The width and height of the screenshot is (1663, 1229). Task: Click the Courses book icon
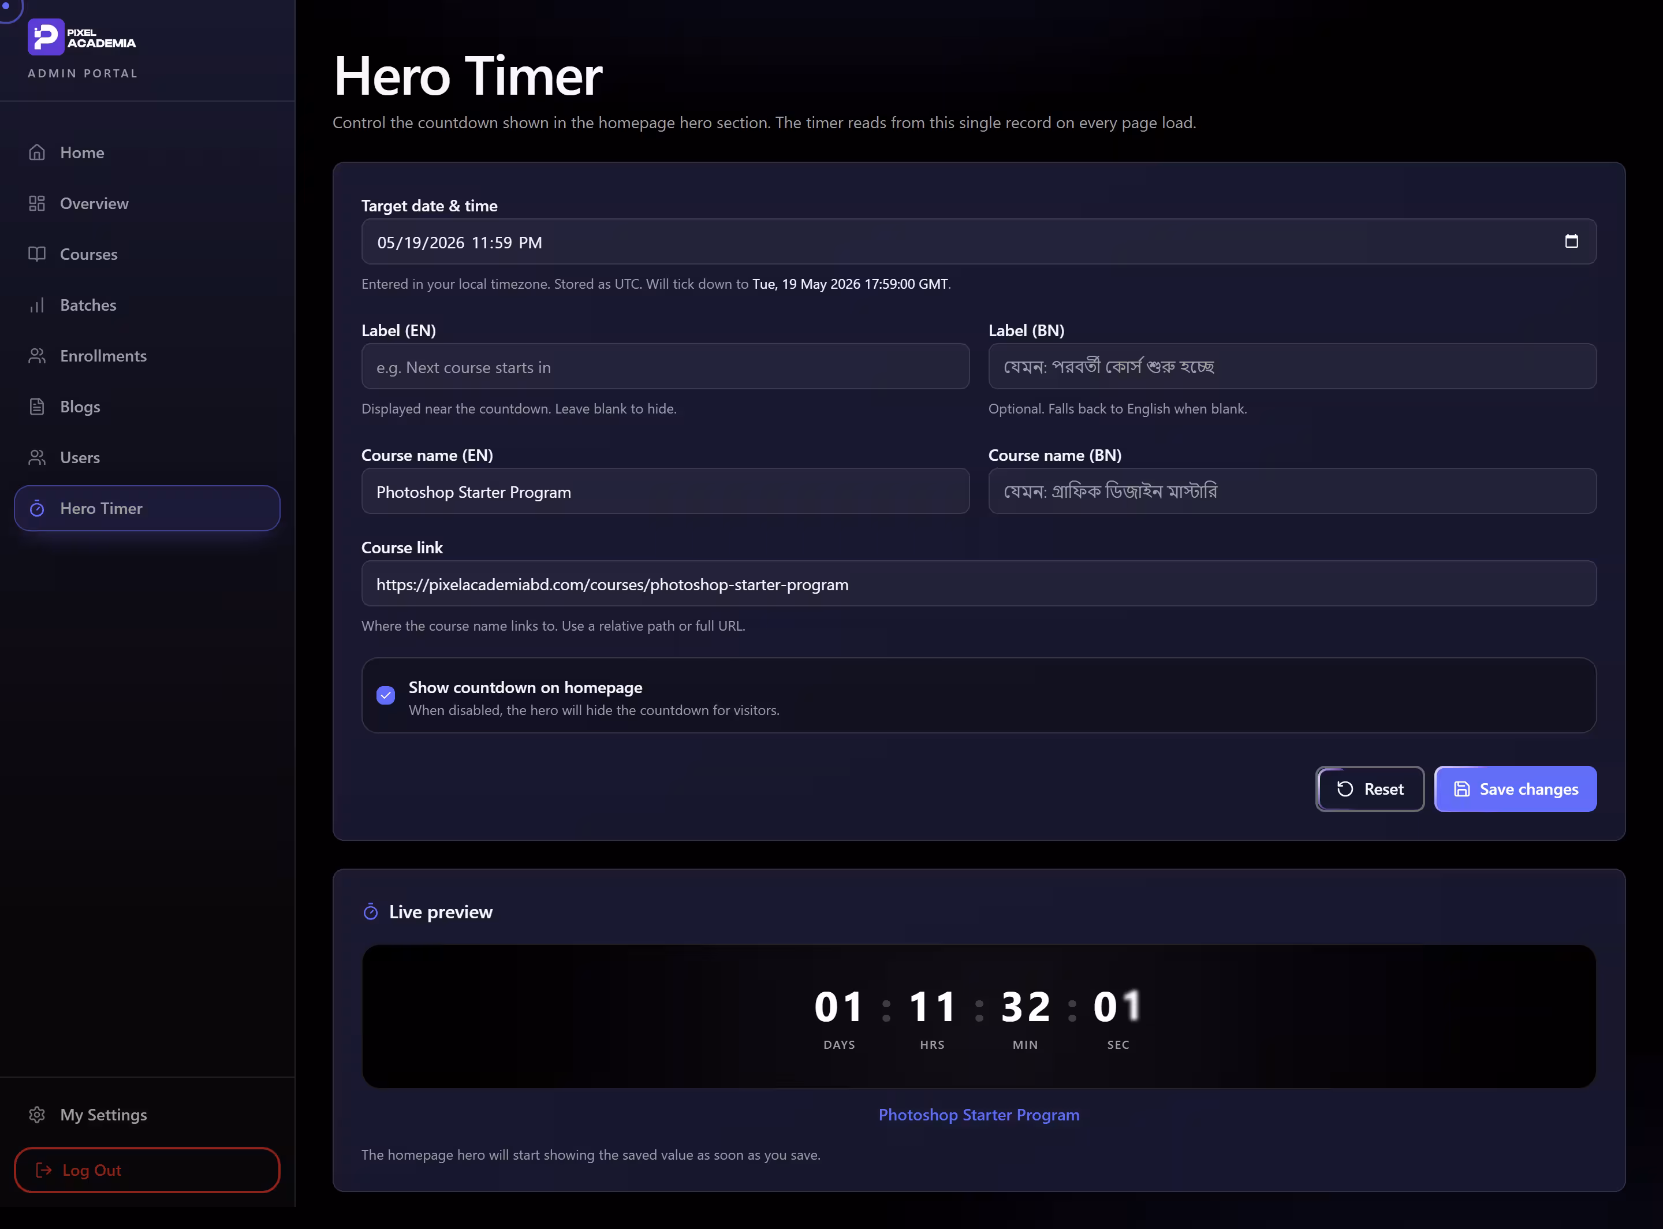point(37,254)
